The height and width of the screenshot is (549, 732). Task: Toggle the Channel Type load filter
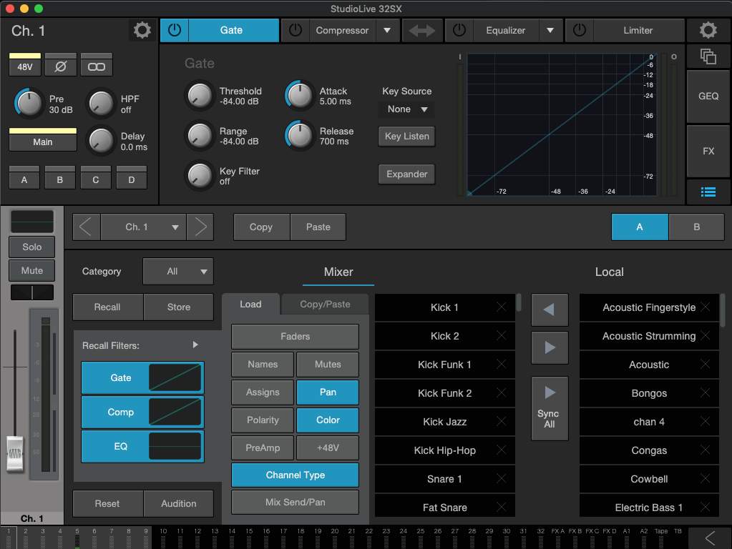pos(295,475)
